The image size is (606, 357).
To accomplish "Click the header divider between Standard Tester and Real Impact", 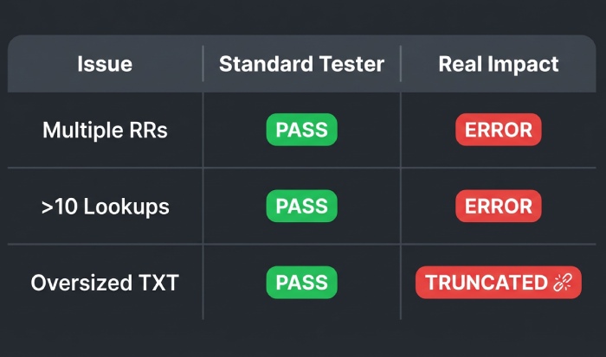I will tap(401, 64).
